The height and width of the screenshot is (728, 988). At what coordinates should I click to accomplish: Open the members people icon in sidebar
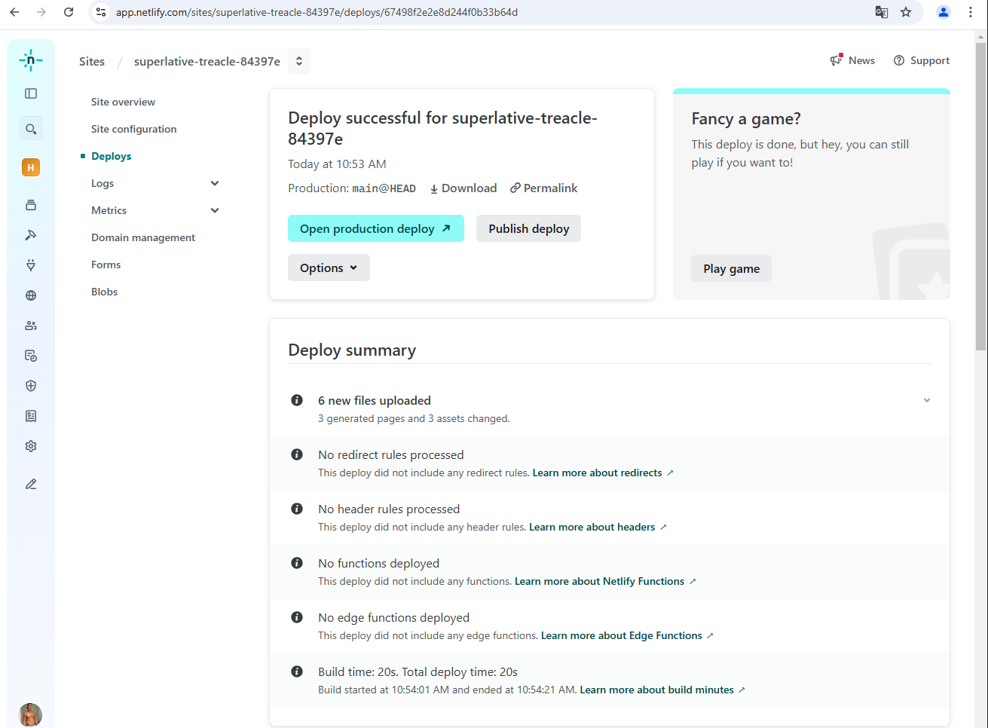(x=31, y=326)
